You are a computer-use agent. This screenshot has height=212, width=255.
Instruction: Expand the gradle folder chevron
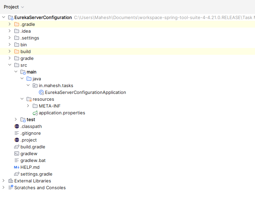pyautogui.click(x=10, y=58)
